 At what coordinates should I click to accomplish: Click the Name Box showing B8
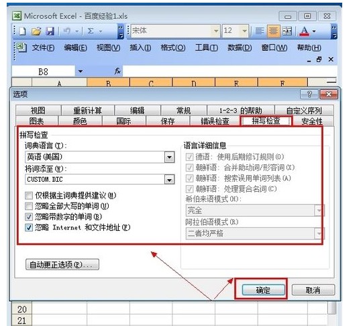[x=44, y=72]
